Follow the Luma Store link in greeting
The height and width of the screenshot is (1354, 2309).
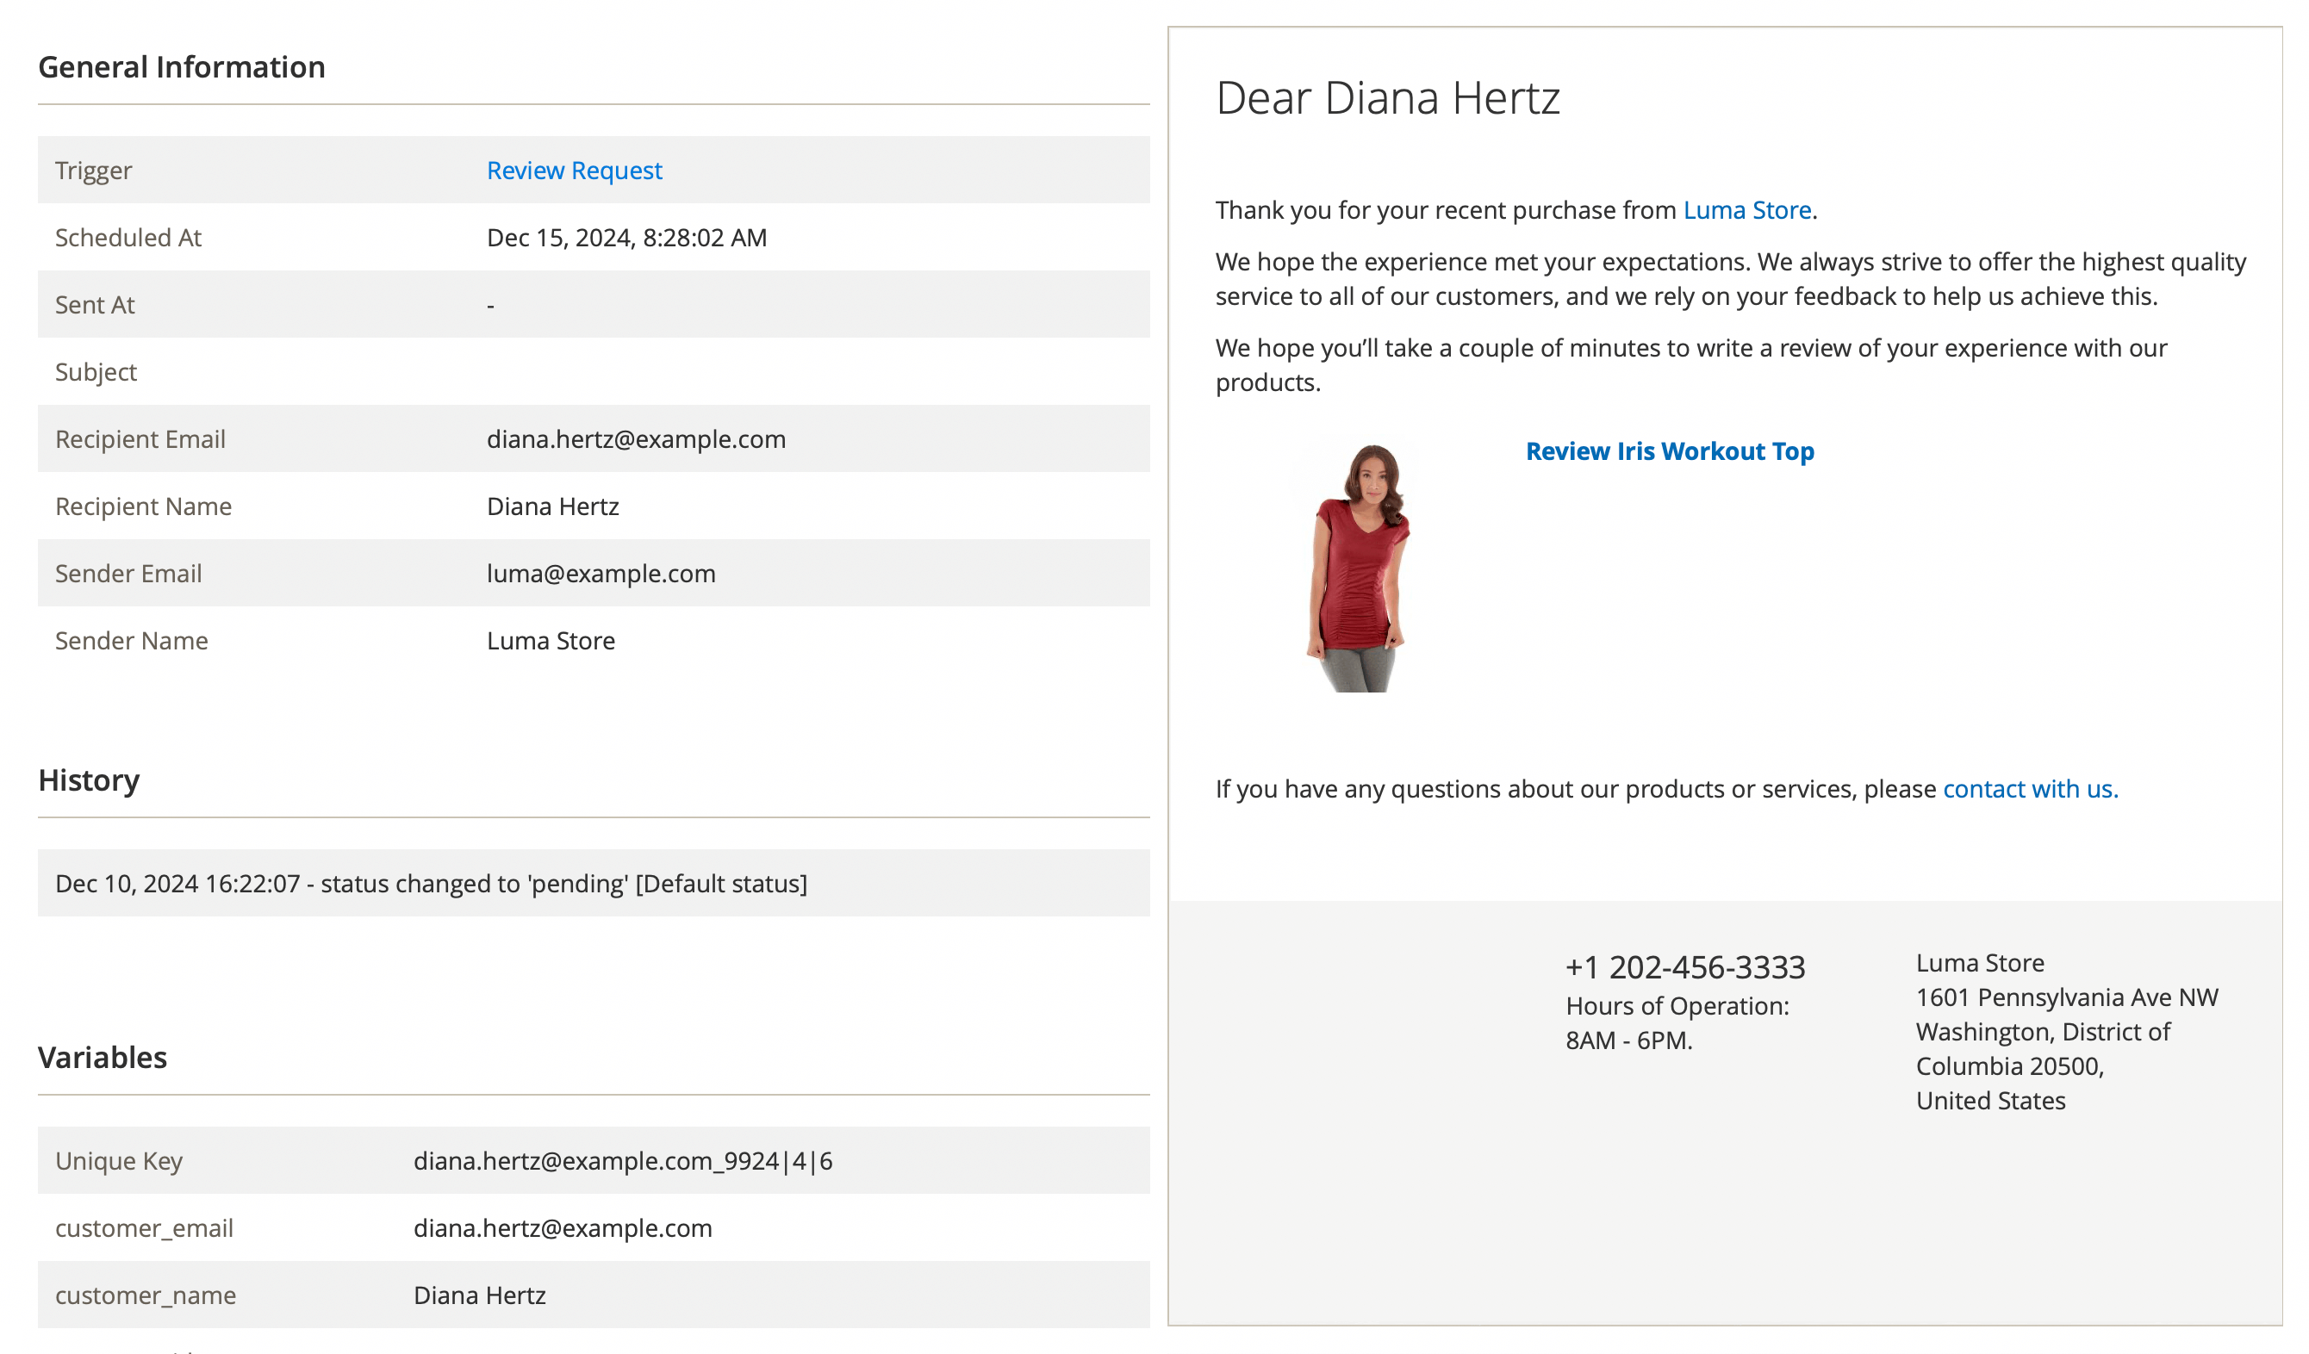(x=1748, y=210)
